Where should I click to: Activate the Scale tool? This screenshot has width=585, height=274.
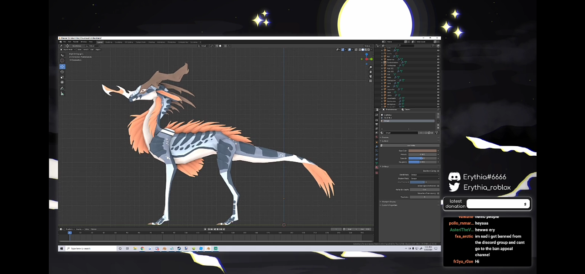pos(62,77)
